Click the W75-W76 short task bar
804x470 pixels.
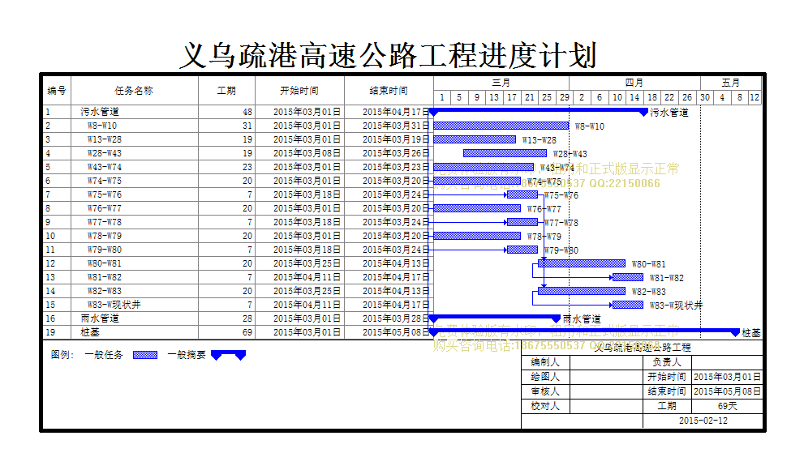pyautogui.click(x=522, y=194)
